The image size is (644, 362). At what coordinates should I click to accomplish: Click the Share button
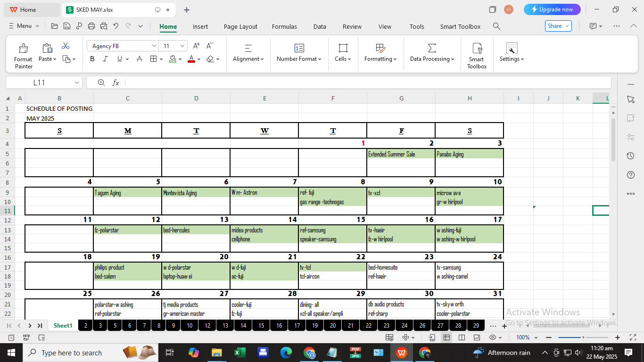(558, 26)
